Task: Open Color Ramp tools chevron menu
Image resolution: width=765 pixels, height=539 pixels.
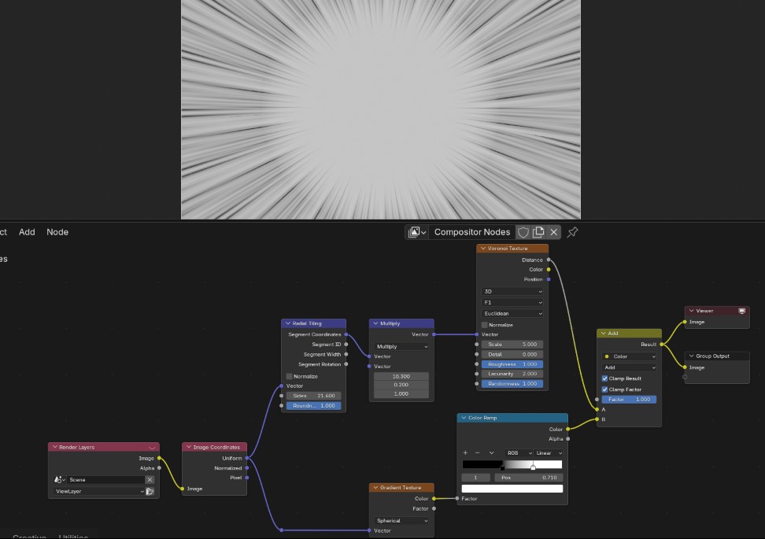Action: click(491, 453)
